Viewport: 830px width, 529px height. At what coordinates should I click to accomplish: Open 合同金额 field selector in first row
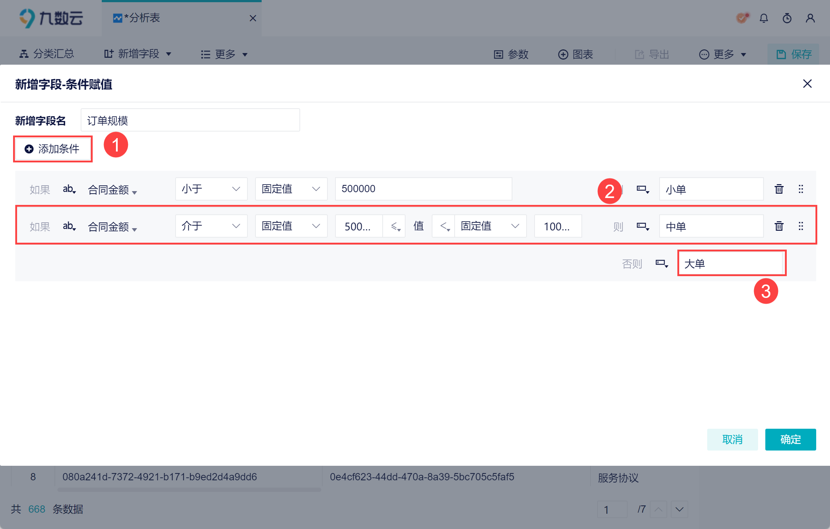(112, 190)
